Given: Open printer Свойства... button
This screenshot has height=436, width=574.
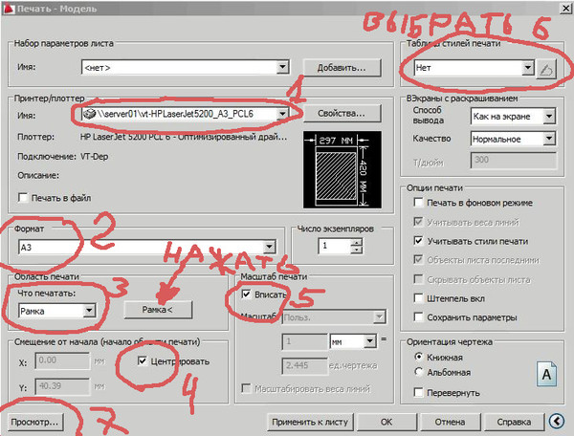Looking at the screenshot, I should (x=342, y=114).
